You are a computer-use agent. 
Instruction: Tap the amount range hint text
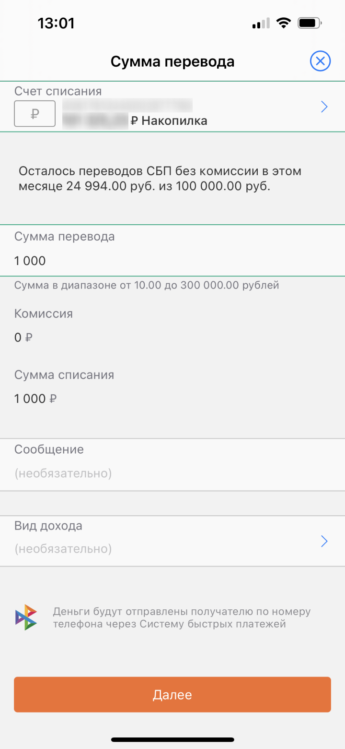pos(147,286)
